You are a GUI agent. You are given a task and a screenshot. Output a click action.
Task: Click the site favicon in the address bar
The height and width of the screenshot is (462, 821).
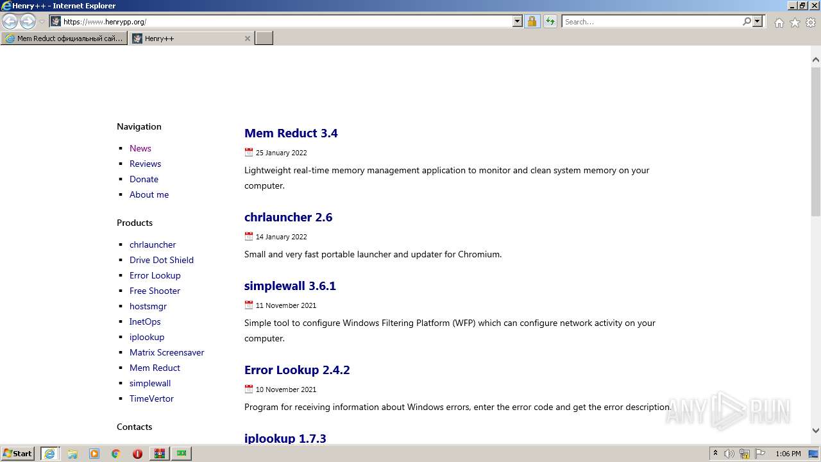[56, 21]
